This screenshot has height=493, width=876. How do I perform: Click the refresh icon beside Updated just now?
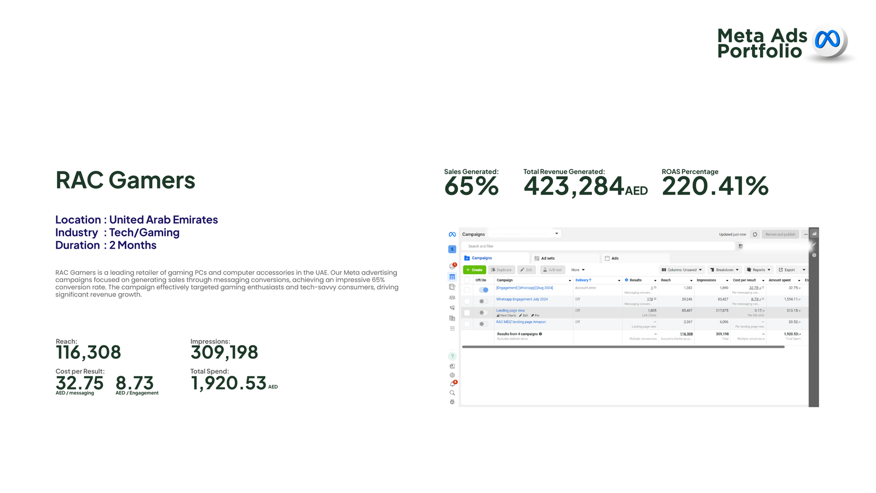click(x=755, y=234)
